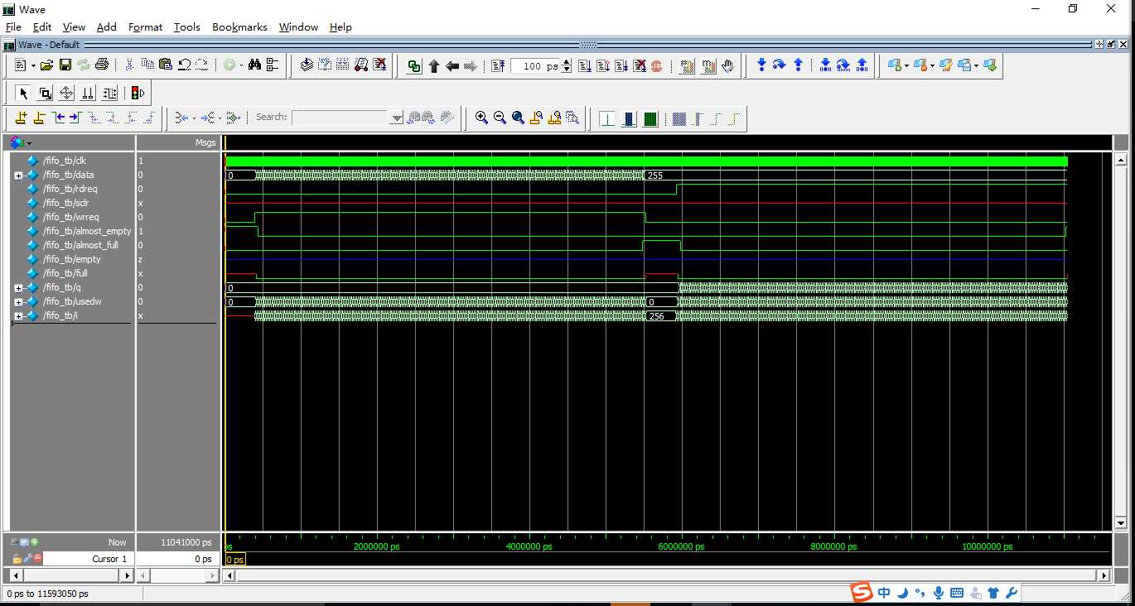Open the Add menu
Image resolution: width=1135 pixels, height=606 pixels.
tap(107, 26)
